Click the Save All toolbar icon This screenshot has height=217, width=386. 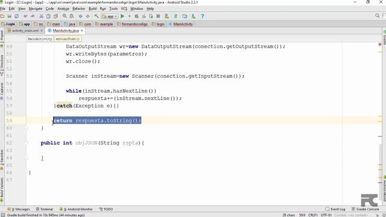pyautogui.click(x=10, y=16)
